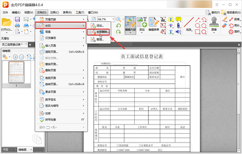Click the Save floppy disk icon
This screenshot has width=242, height=154.
[17, 19]
